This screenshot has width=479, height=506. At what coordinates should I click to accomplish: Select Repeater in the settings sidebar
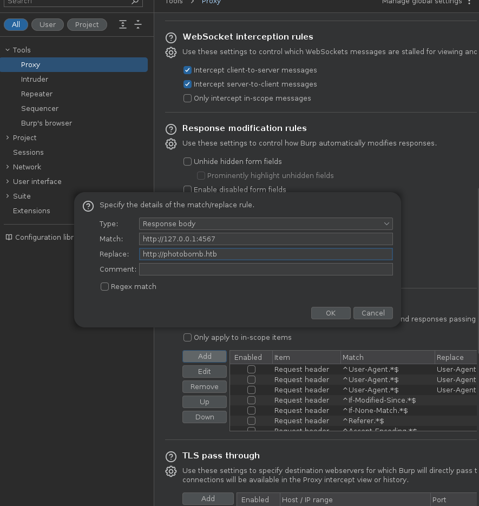[x=37, y=94]
